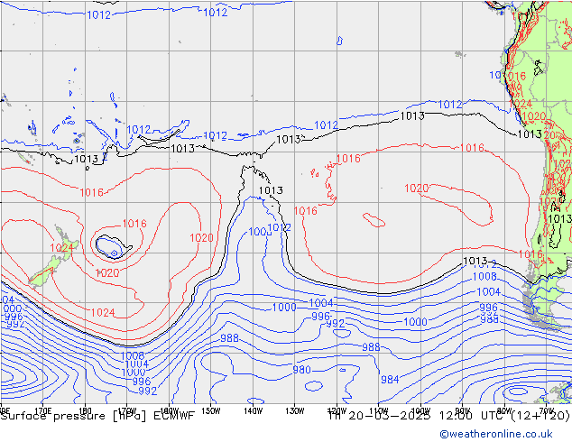Click the 150W longitude label
Image resolution: width=572 pixels, height=442 pixels.
[211, 411]
